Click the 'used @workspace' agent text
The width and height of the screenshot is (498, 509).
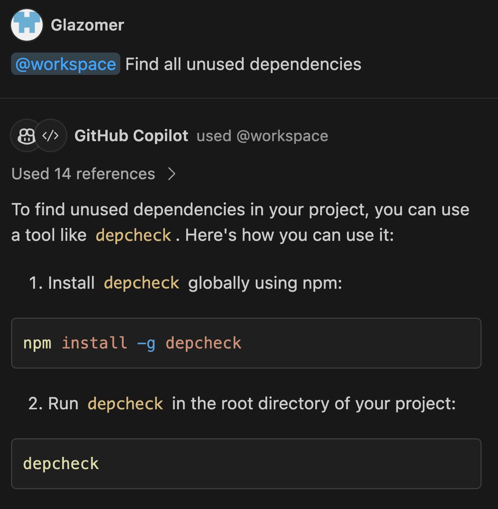[262, 136]
